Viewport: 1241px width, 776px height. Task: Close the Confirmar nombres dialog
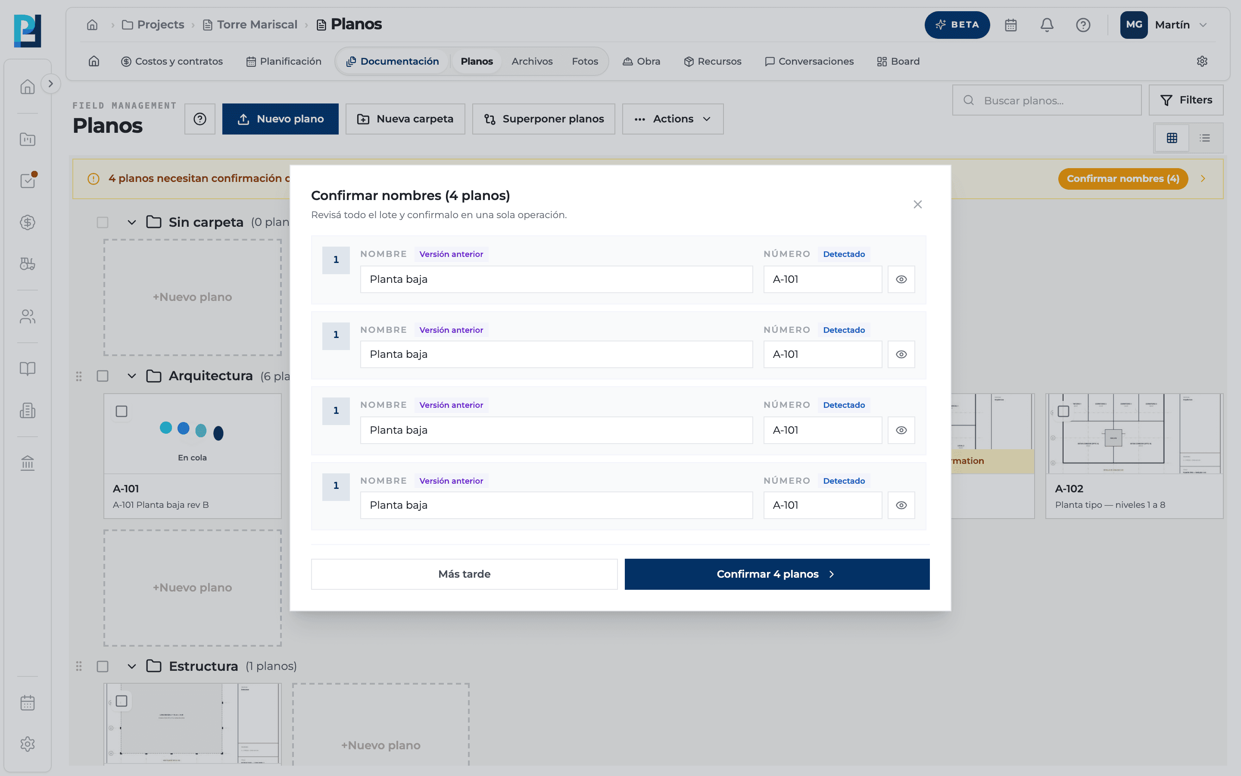click(x=917, y=204)
